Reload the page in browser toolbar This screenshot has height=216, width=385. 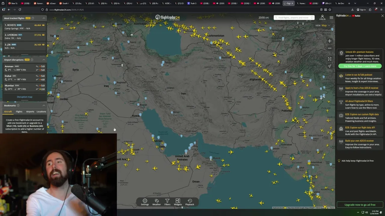pyautogui.click(x=20, y=10)
